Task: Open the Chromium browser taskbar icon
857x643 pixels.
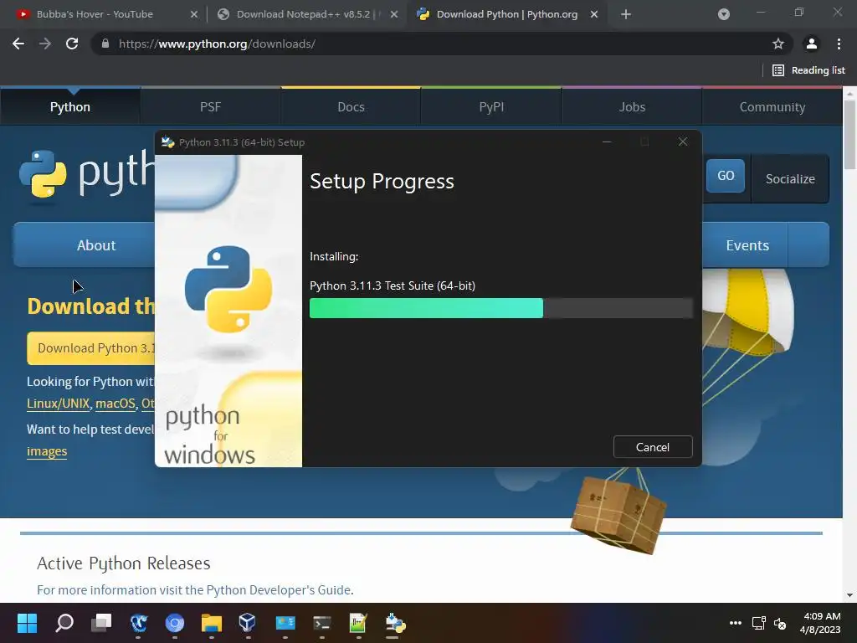Action: tap(175, 623)
